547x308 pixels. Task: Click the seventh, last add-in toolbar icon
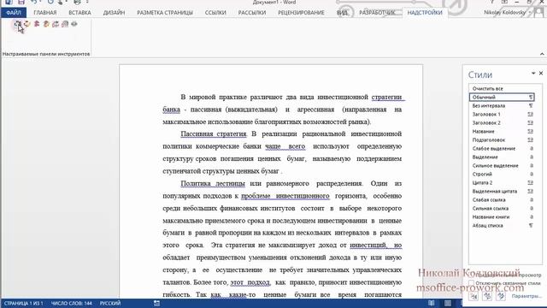(74, 24)
